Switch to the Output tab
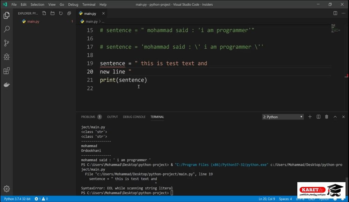The image size is (349, 202). pos(112,117)
